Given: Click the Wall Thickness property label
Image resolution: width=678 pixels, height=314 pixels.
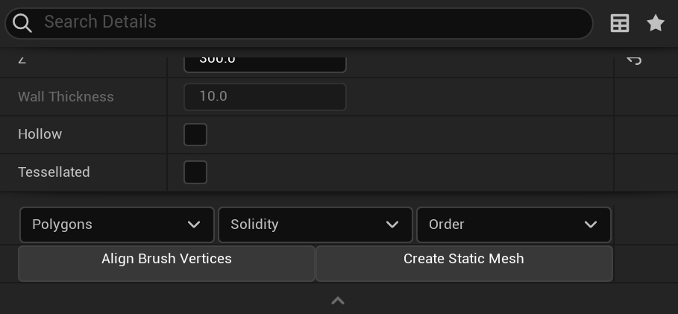Looking at the screenshot, I should point(66,97).
